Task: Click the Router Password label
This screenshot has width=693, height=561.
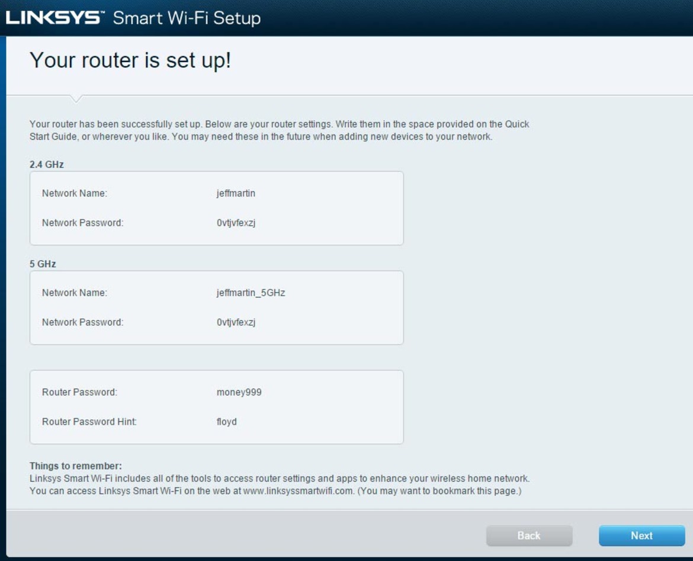Action: [x=79, y=392]
